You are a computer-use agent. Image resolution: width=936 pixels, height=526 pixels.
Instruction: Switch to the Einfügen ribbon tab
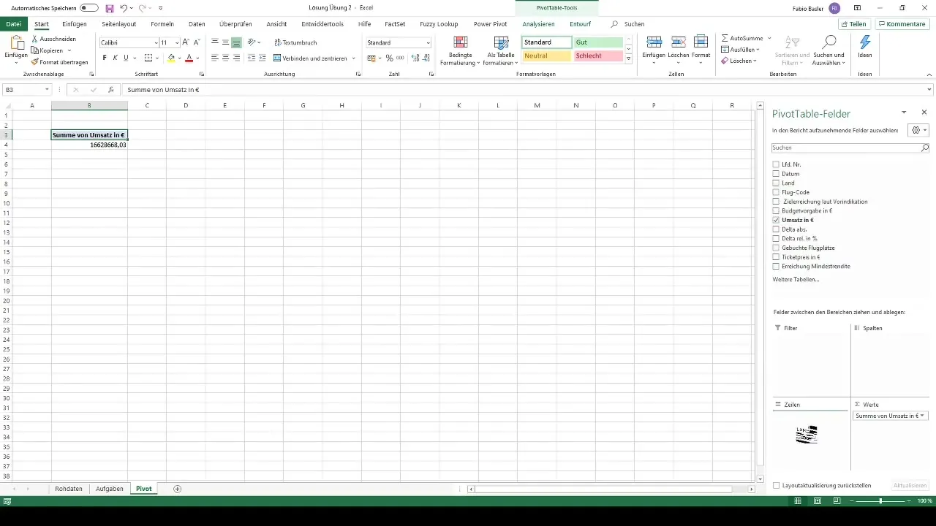point(75,24)
